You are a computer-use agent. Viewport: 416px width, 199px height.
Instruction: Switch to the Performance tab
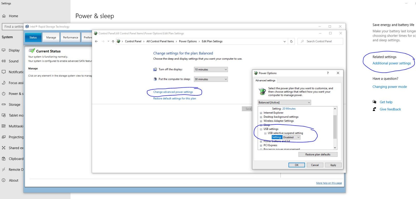(70, 37)
